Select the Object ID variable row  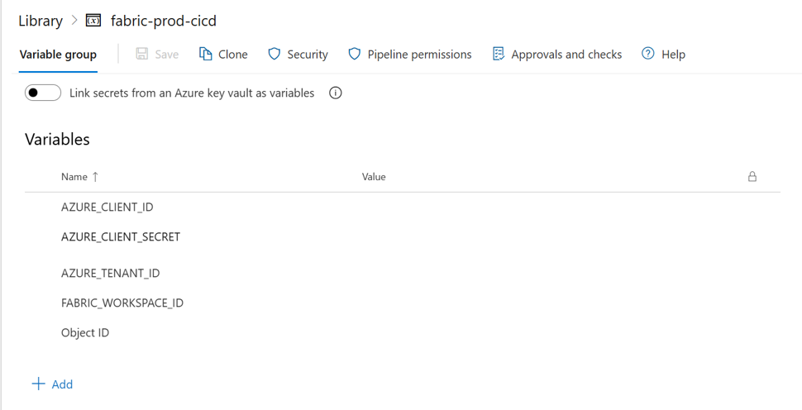tap(403, 333)
